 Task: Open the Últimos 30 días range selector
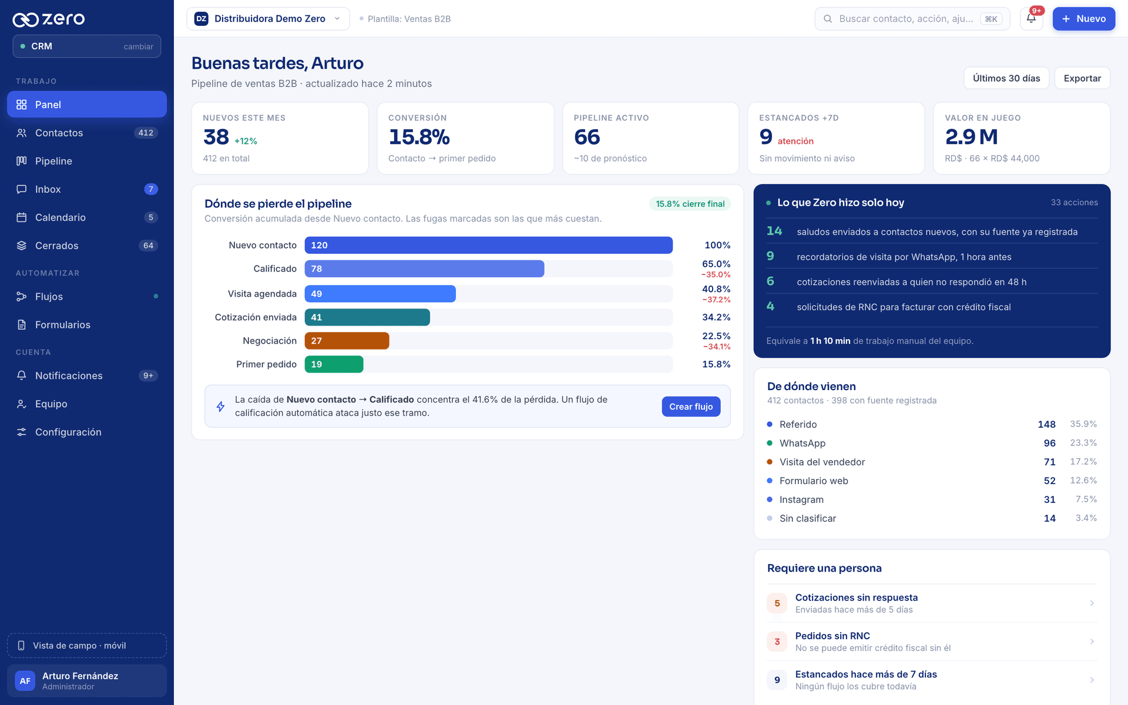point(1006,78)
